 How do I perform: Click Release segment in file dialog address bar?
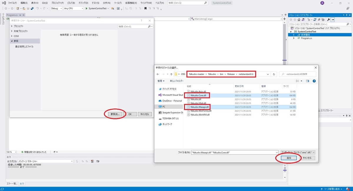[x=231, y=74]
